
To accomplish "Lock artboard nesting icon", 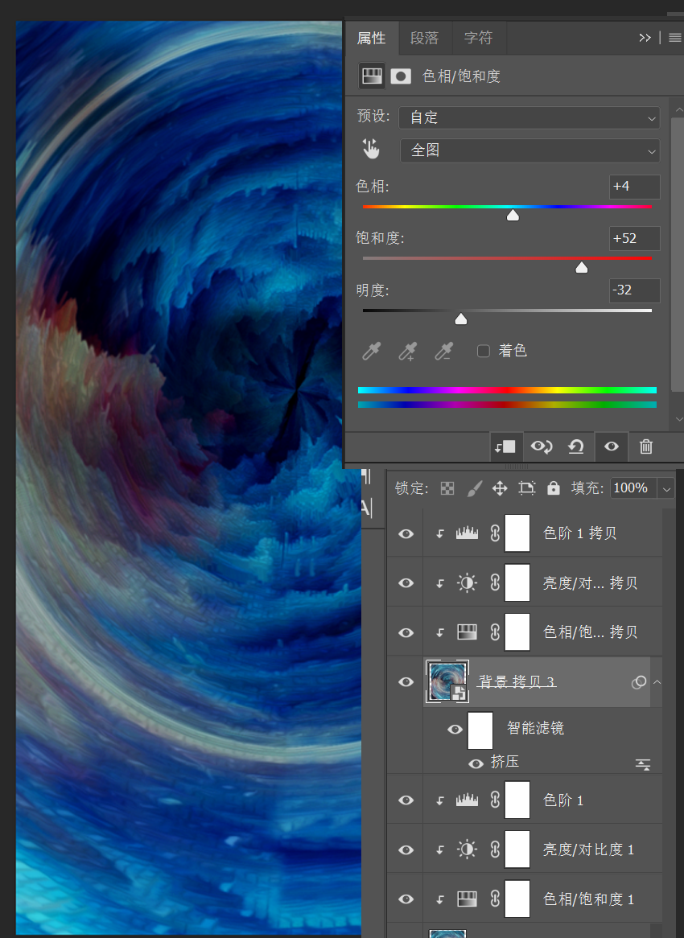I will tap(526, 489).
